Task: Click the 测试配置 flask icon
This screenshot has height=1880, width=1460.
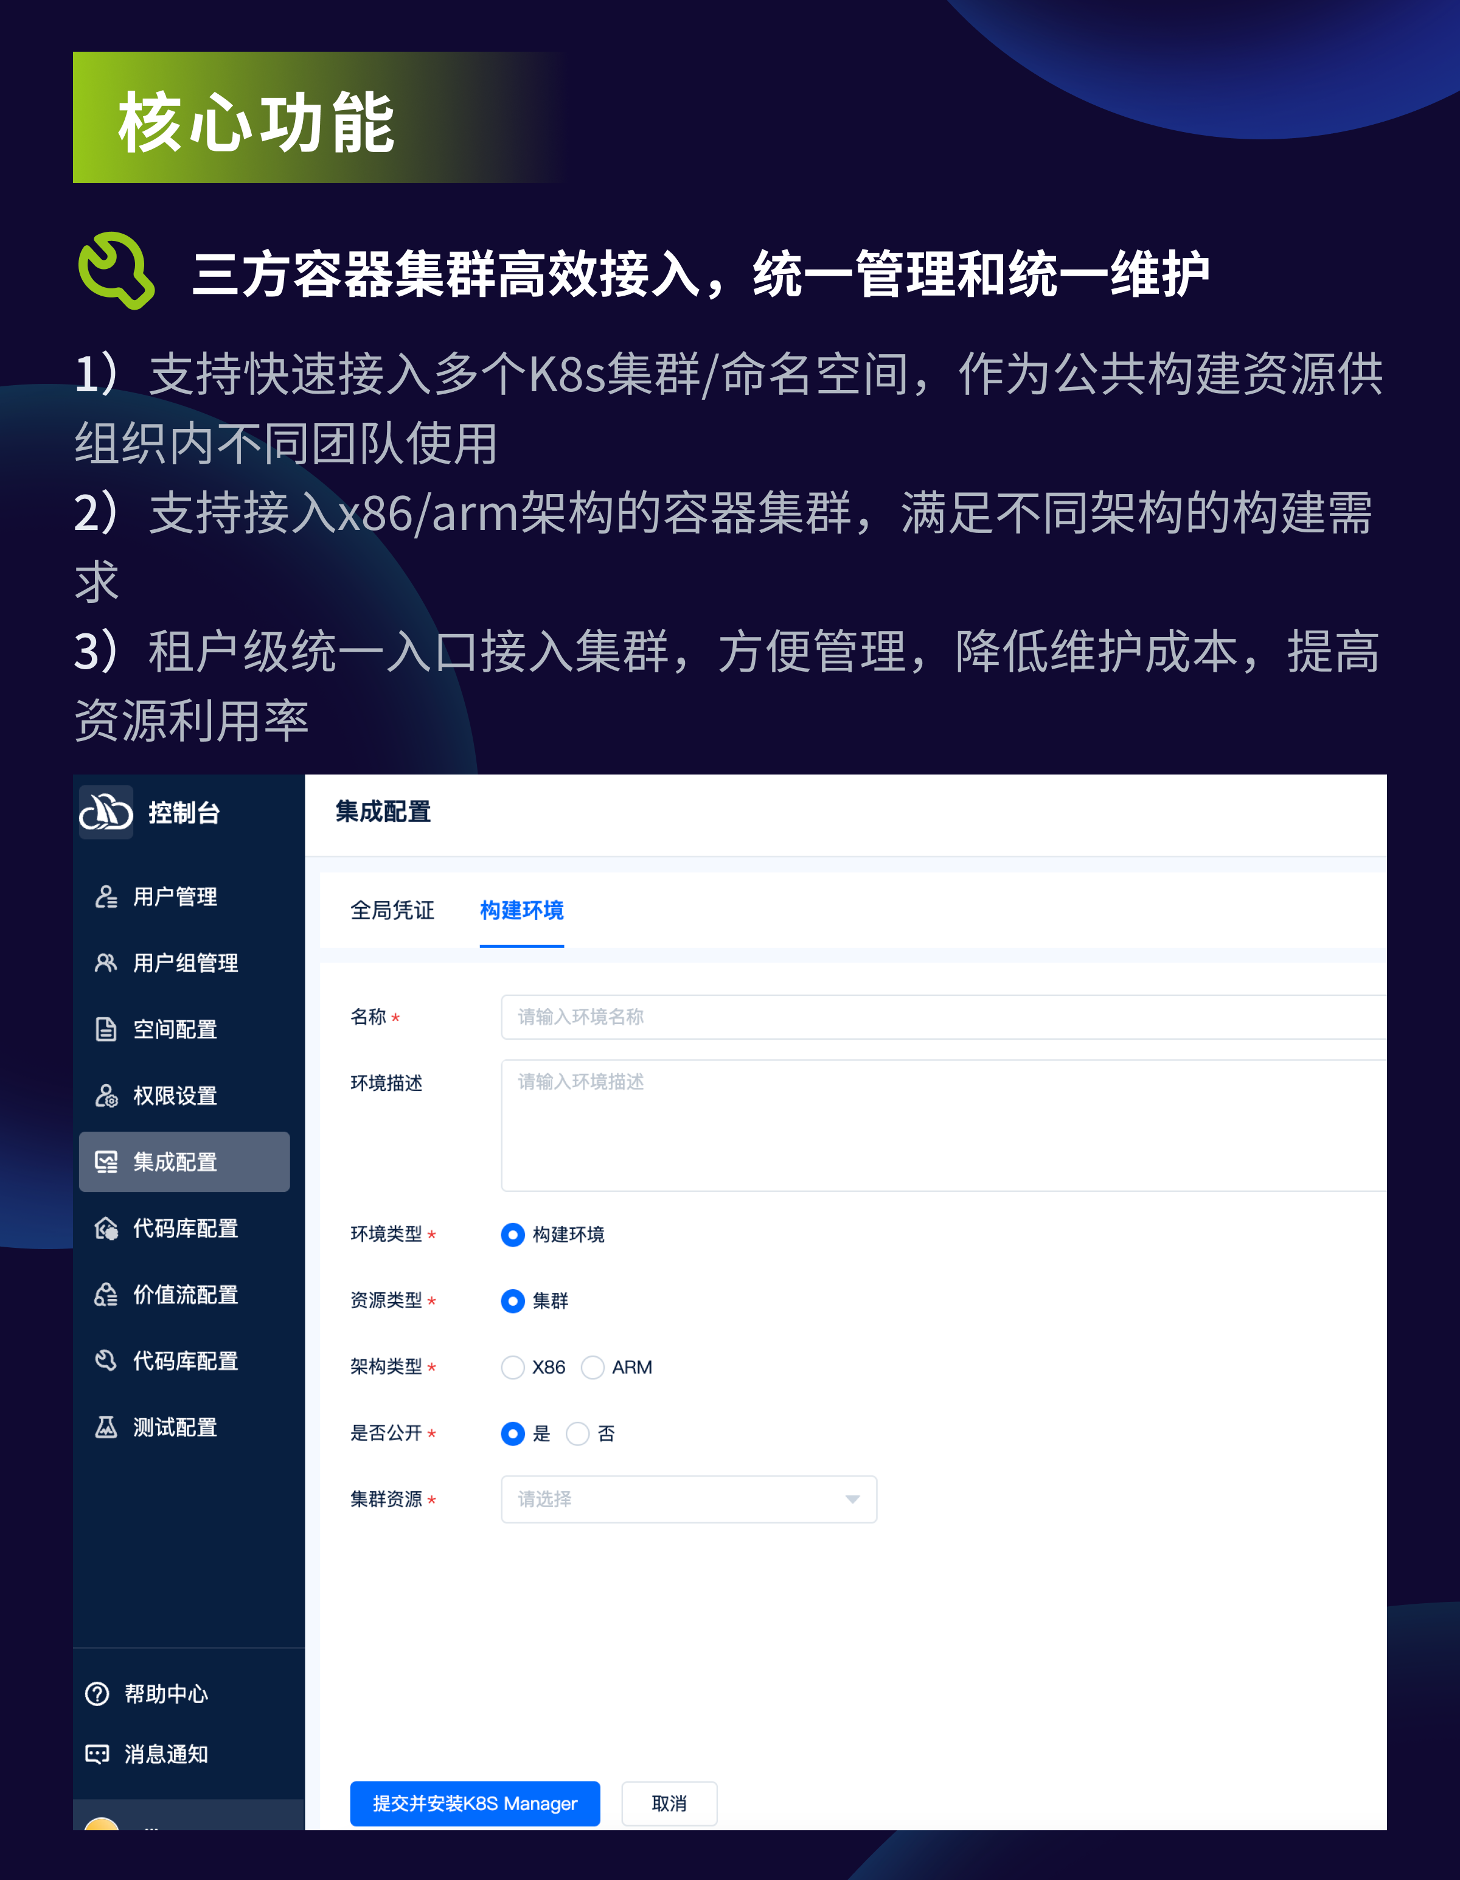Action: coord(106,1426)
